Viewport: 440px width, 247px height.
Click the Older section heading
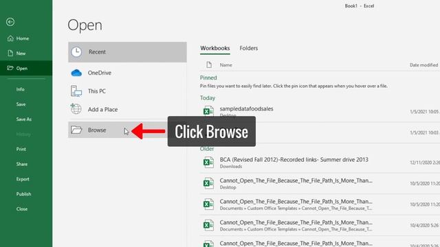coord(207,149)
